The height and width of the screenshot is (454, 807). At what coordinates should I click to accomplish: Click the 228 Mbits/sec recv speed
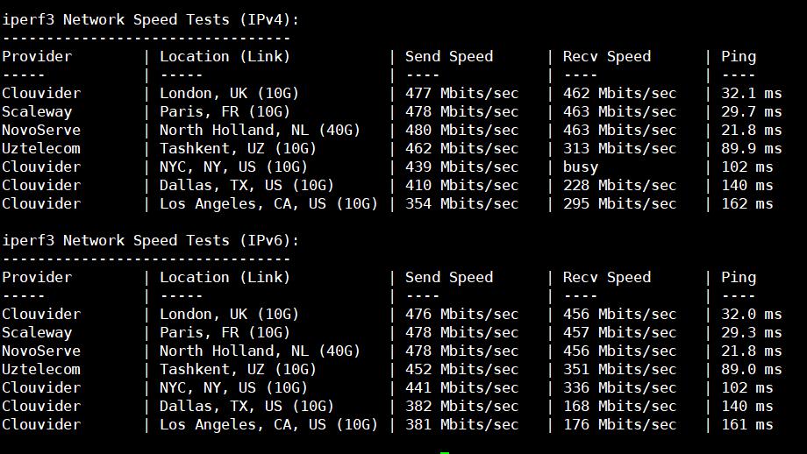click(x=619, y=185)
